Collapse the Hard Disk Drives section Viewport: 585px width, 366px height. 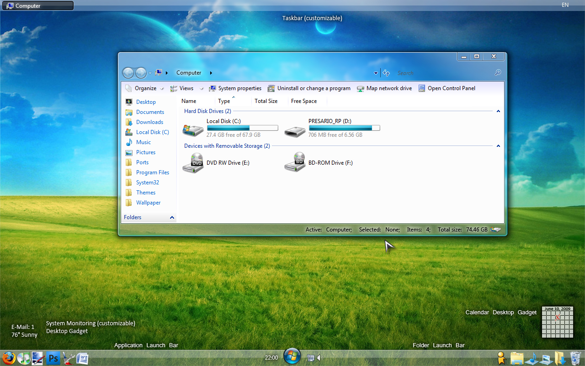pyautogui.click(x=498, y=111)
